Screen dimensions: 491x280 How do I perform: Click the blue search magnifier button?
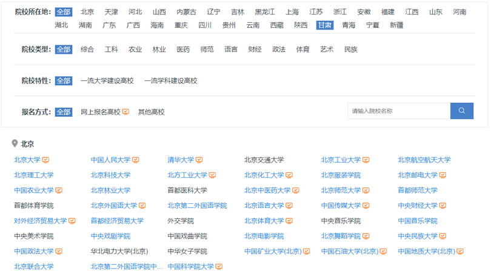461,111
